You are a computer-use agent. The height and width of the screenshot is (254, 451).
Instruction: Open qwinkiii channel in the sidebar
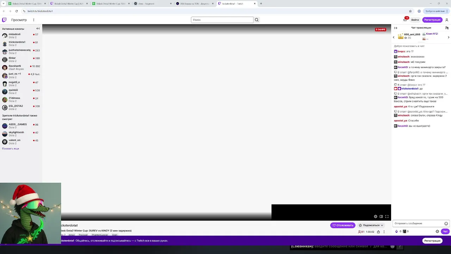[x=21, y=91]
